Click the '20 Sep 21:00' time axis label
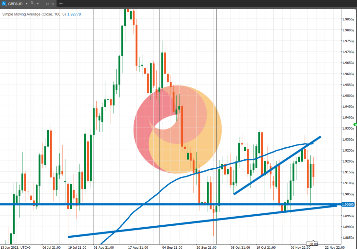This screenshot has height=249, width=357. [x=206, y=247]
